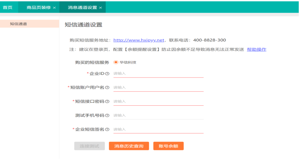
Task: Focus the 短信接口密码 input field
Action: 158,101
